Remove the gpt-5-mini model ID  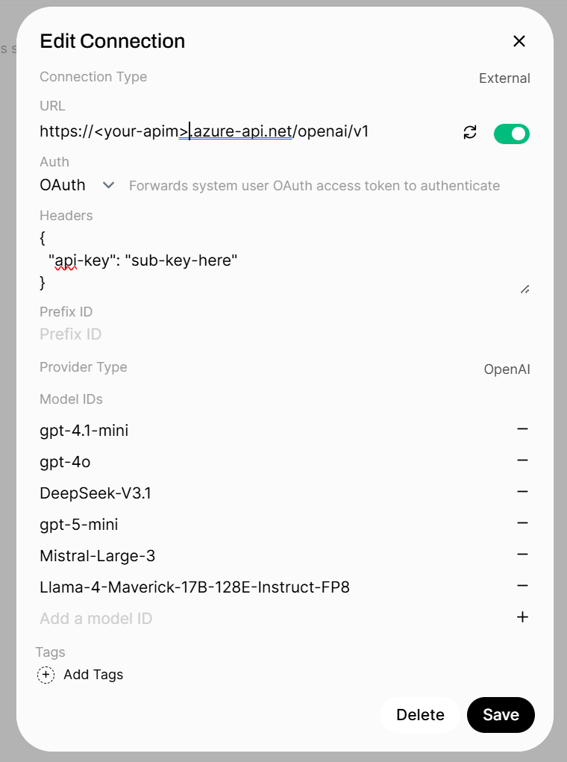[x=522, y=523]
